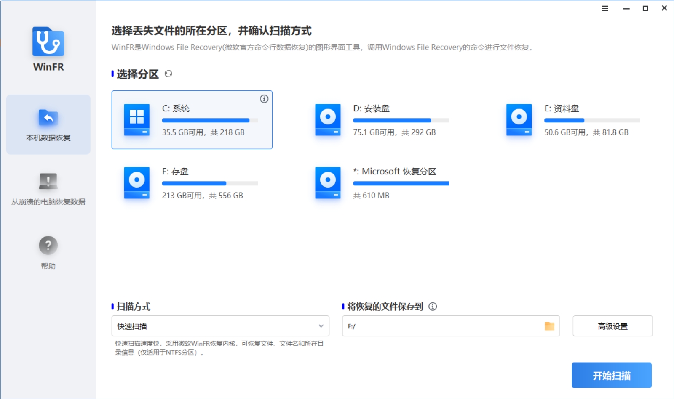Screen dimensions: 674x399
Task: Minimize the WinFR window
Action: 626,8
